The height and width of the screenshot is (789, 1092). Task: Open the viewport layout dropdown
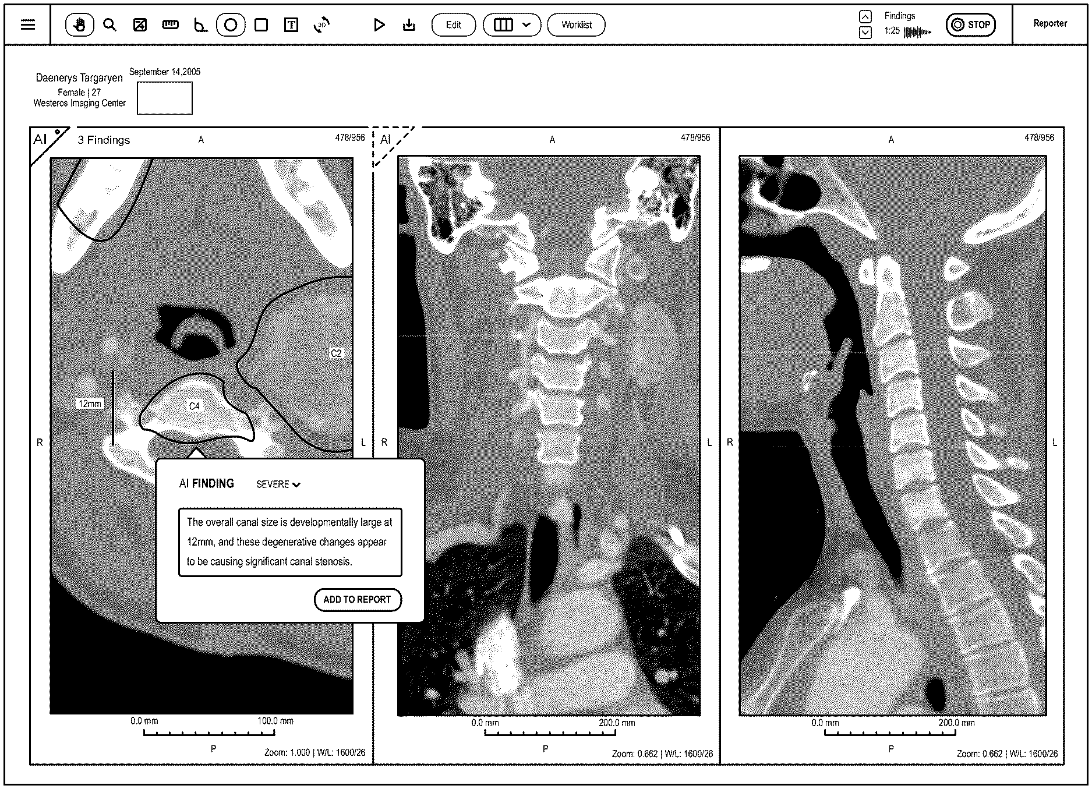point(512,25)
